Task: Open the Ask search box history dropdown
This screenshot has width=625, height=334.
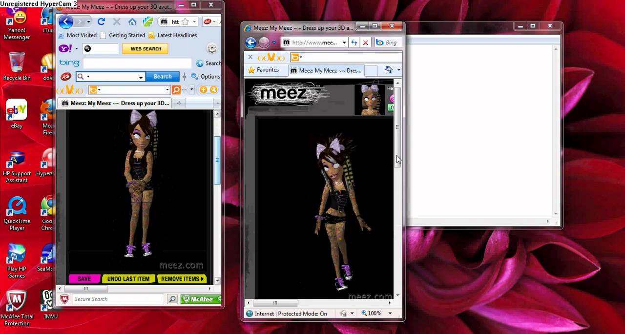Action: click(141, 77)
